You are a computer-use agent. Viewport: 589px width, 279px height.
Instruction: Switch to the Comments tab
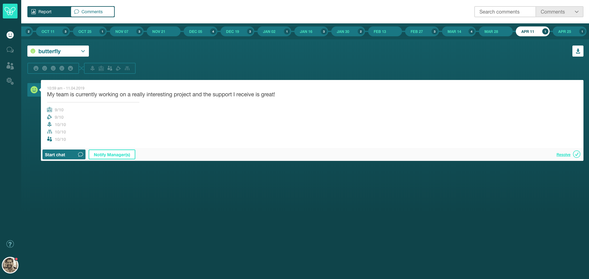[x=93, y=12]
